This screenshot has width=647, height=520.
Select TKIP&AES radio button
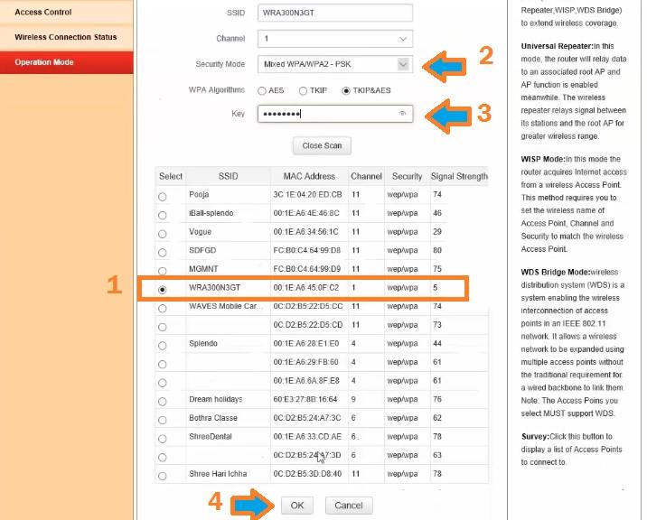347,91
